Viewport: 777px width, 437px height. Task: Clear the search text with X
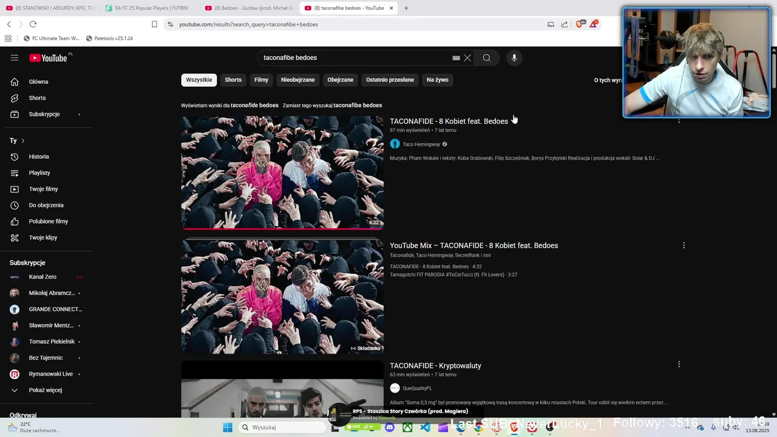click(467, 58)
